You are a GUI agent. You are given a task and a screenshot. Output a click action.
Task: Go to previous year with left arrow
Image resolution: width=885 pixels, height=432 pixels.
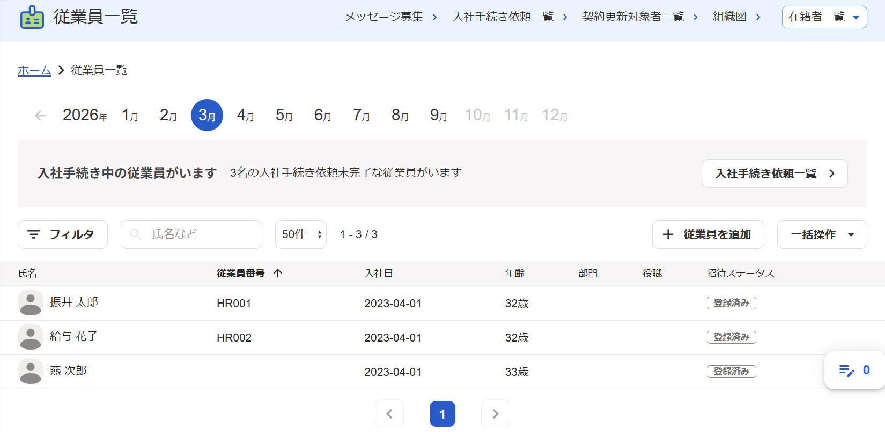(40, 116)
